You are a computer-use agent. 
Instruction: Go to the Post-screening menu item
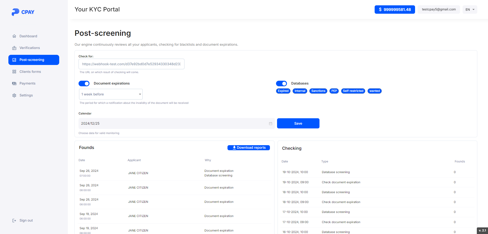point(34,60)
